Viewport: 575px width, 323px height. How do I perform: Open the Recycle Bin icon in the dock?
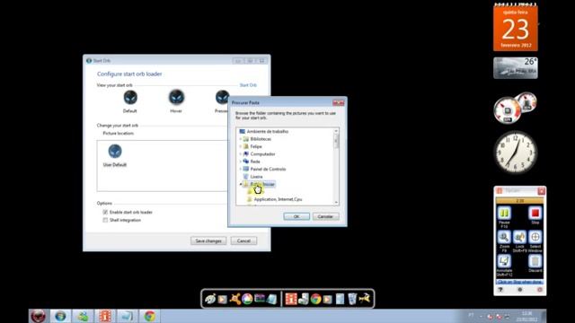(x=352, y=299)
